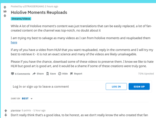Visit u/STRASSERGANG profile link

click(33, 6)
